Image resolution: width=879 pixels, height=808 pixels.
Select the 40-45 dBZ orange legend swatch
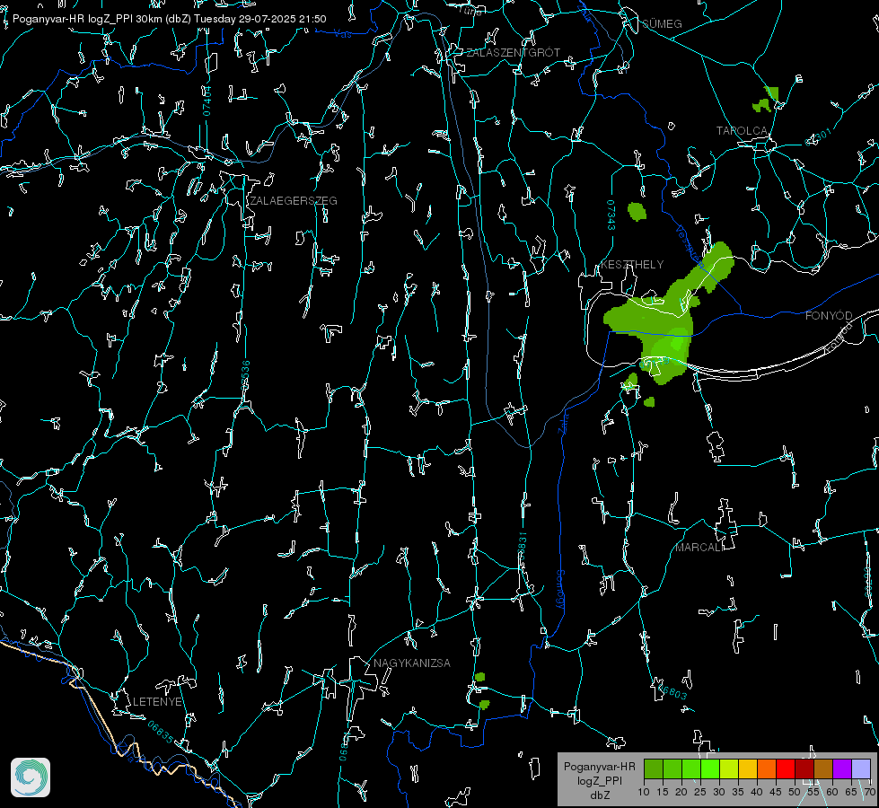click(767, 768)
